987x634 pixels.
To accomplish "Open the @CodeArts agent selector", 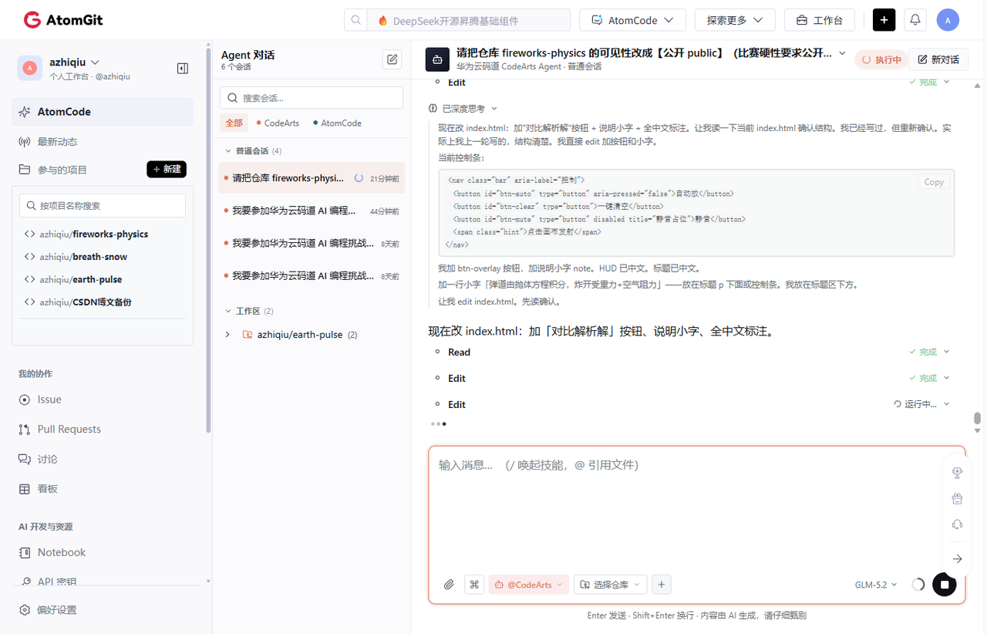I will [529, 585].
